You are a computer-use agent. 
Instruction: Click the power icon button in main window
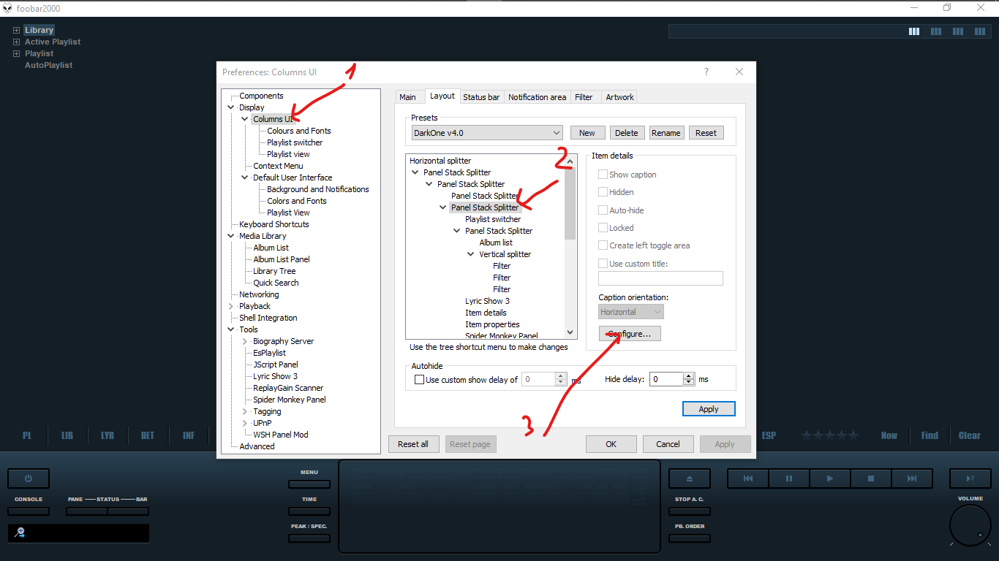[x=29, y=478]
